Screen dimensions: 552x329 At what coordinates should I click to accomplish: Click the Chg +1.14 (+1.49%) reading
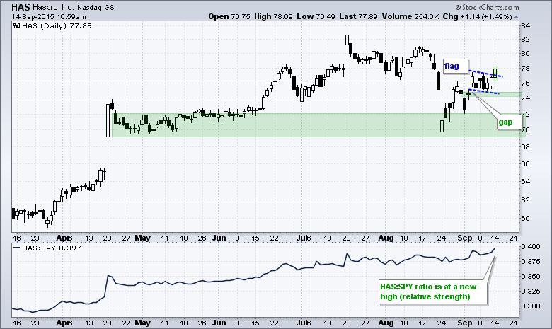[x=478, y=16]
